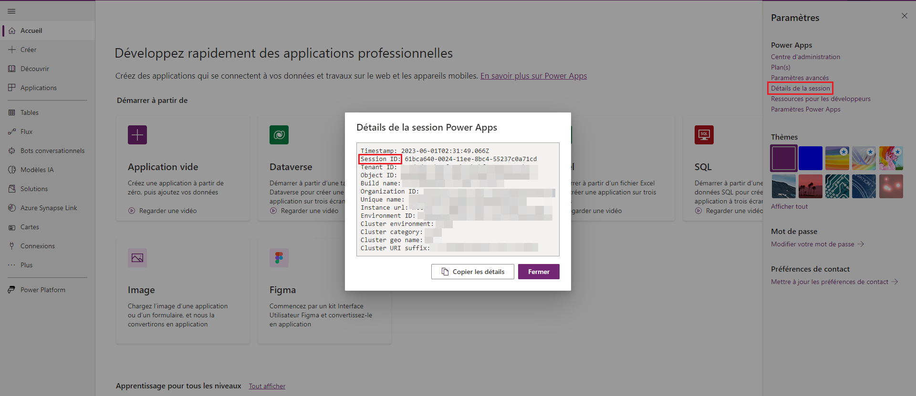Click the Image tile icon
Screen dimensions: 916x396
tap(137, 258)
